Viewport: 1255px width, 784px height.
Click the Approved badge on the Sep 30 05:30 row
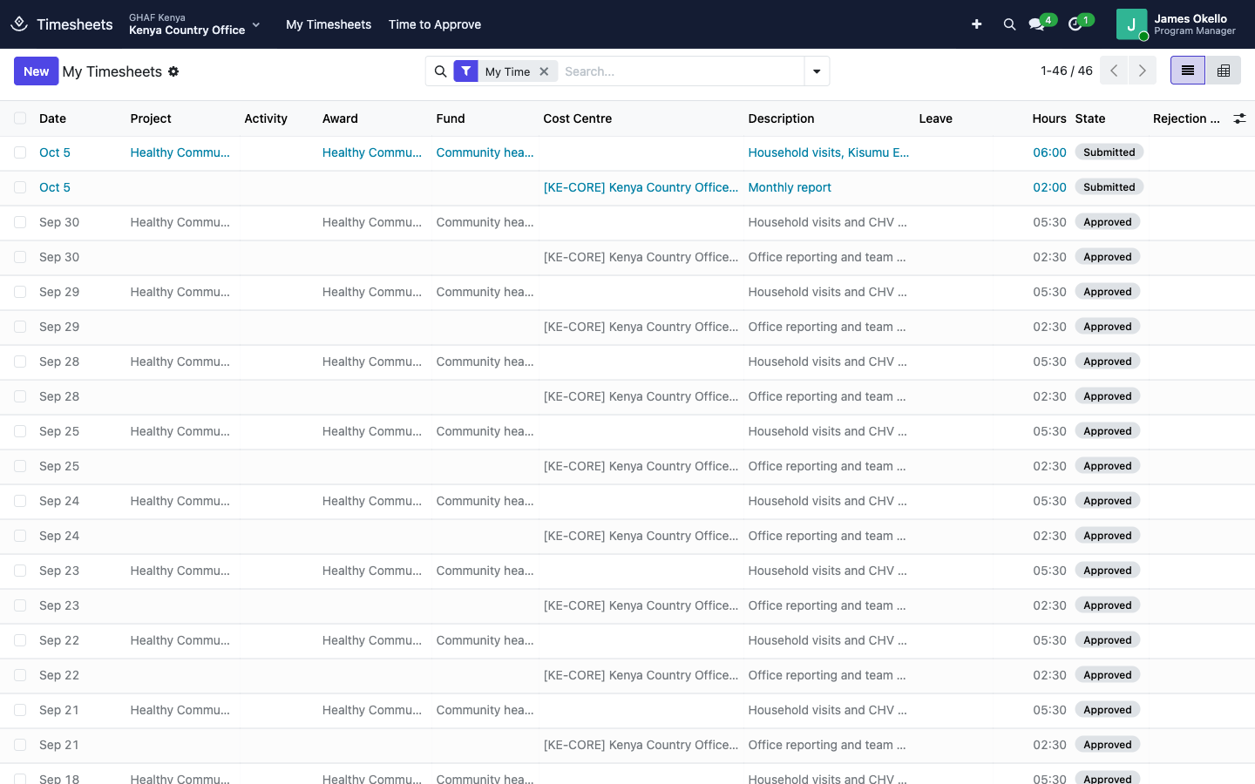1108,222
